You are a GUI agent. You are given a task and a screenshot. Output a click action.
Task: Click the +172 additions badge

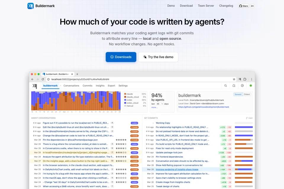point(222,127)
